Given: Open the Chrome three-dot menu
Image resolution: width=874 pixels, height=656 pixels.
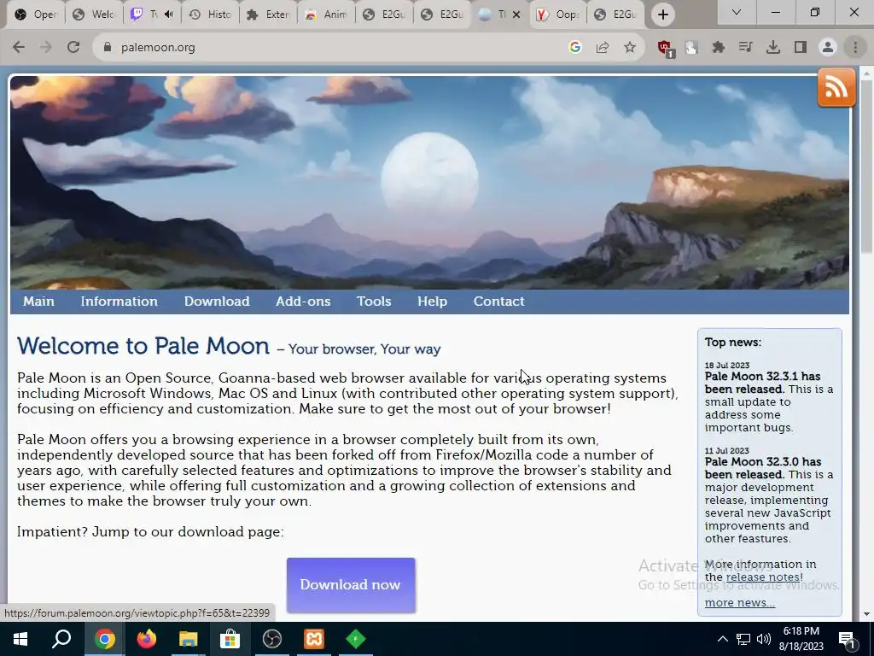Looking at the screenshot, I should [855, 48].
